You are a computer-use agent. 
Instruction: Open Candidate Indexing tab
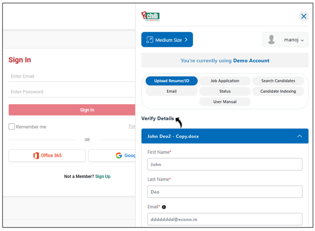278,91
